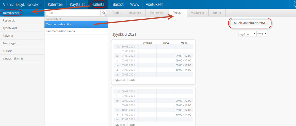Click Miina's hours on 10.09.2021
Viewport: 296px width, 126px height.
point(183,110)
